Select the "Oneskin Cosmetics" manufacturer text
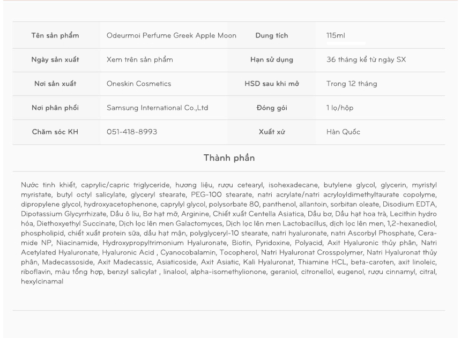This screenshot has height=338, width=461. [x=139, y=84]
